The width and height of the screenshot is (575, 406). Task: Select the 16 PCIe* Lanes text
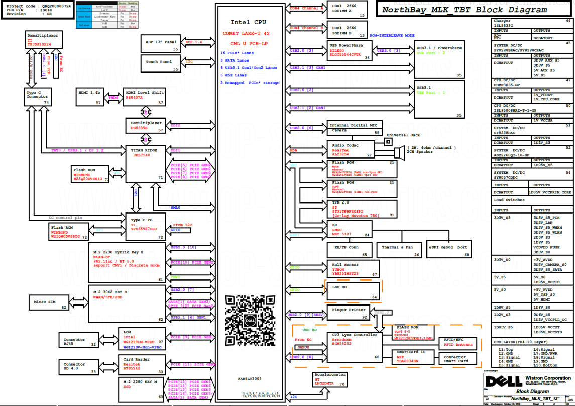[237, 53]
